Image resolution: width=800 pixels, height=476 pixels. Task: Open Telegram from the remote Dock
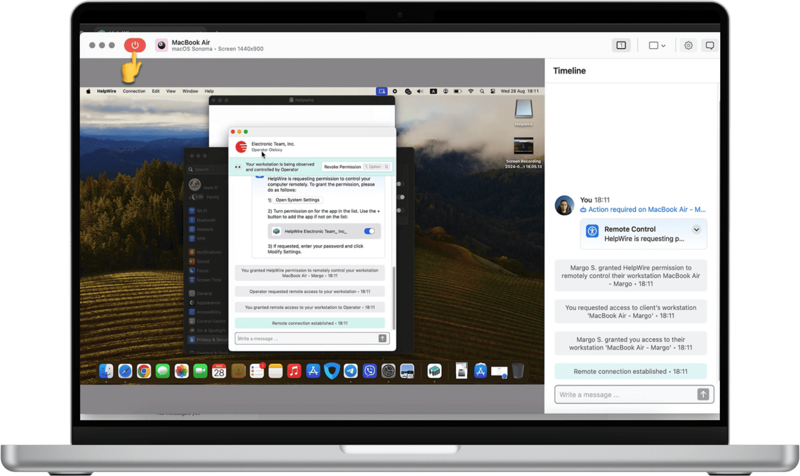[351, 371]
